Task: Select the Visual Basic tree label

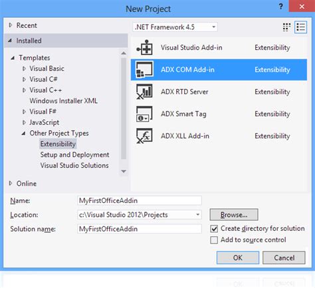Action: 47,69
